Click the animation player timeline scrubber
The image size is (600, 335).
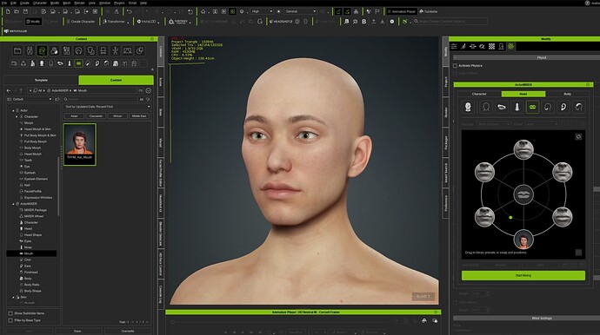(x=172, y=322)
